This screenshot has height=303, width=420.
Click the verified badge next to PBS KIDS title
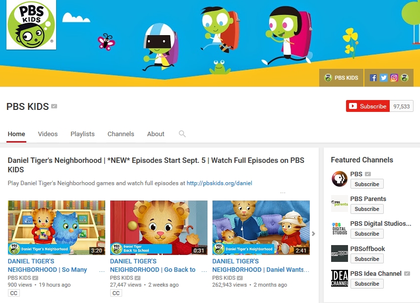click(x=54, y=106)
